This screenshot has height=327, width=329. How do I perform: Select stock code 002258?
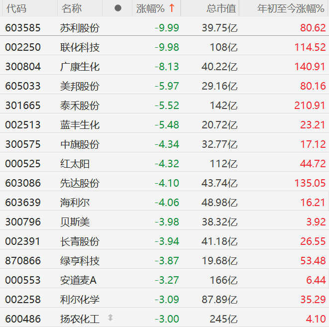(23, 300)
